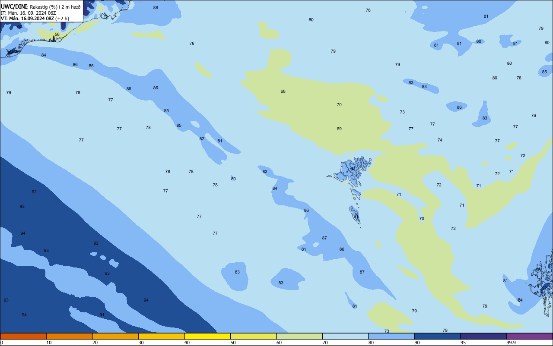Click the humidity value '74' on the map
The height and width of the screenshot is (346, 553).
440,140
